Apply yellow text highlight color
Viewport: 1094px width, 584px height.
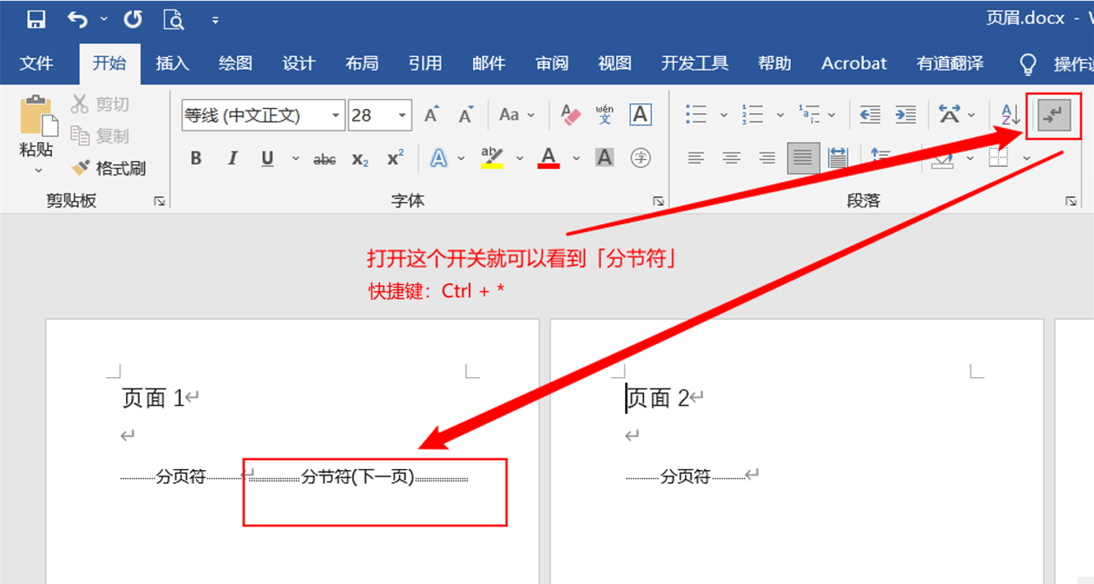pyautogui.click(x=492, y=158)
